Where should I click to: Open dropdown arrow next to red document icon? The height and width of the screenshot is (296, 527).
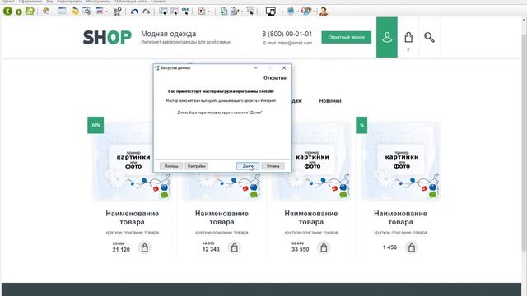[x=208, y=12]
